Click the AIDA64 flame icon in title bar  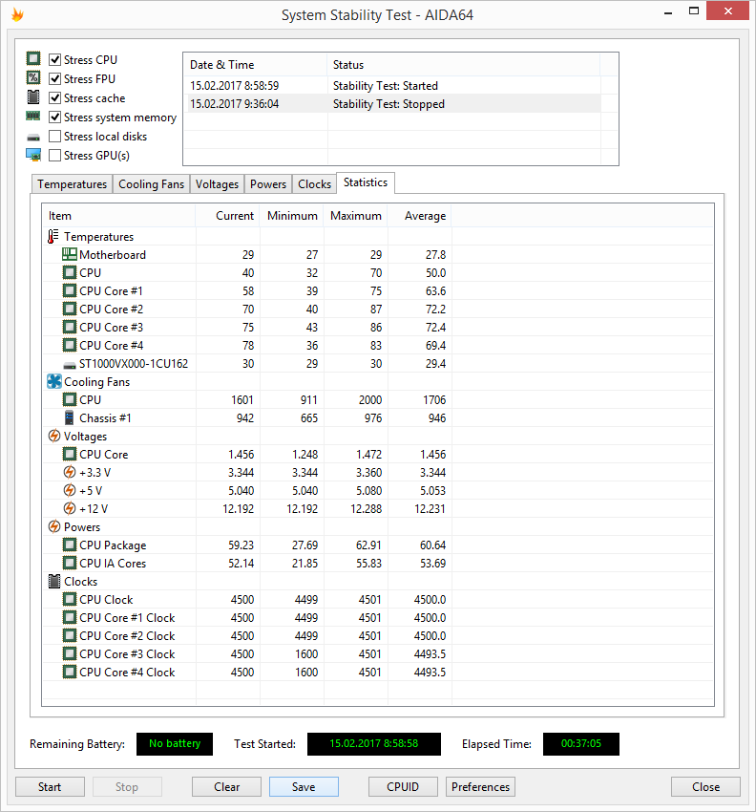pos(17,14)
